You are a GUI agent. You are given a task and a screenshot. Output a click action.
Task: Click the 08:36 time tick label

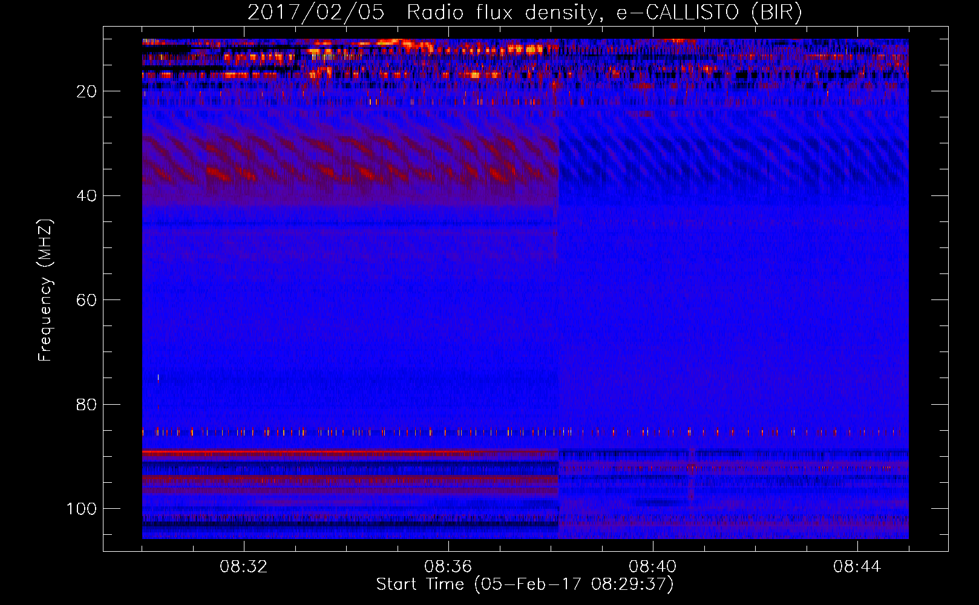(448, 567)
